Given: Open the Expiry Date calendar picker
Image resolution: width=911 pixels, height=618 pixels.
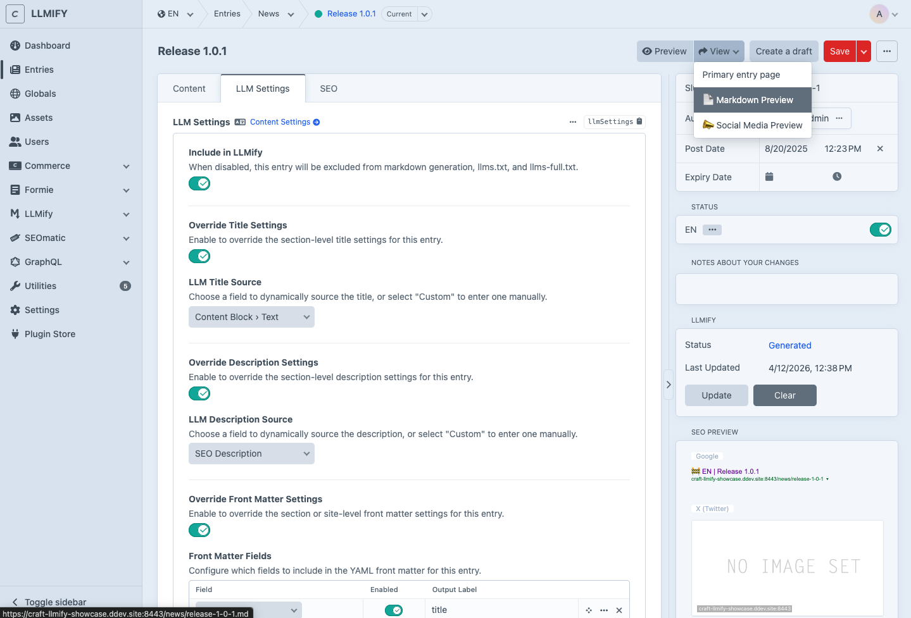Looking at the screenshot, I should tap(769, 176).
